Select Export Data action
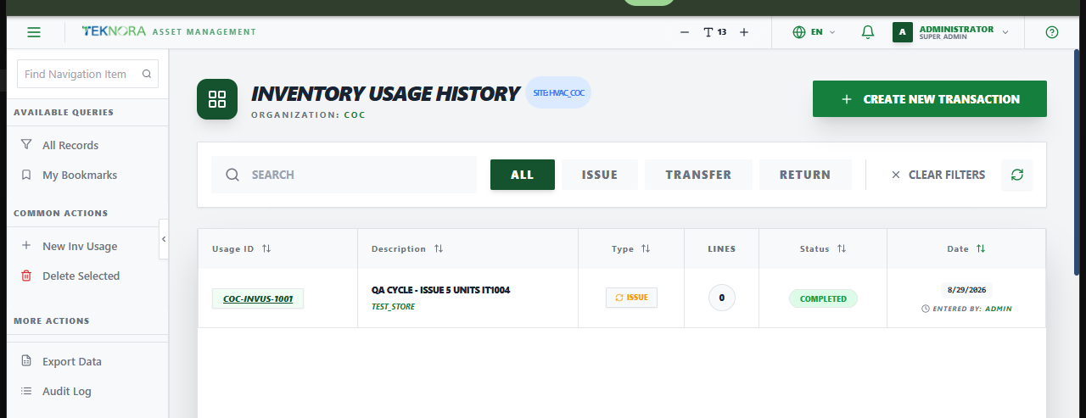 pyautogui.click(x=72, y=361)
